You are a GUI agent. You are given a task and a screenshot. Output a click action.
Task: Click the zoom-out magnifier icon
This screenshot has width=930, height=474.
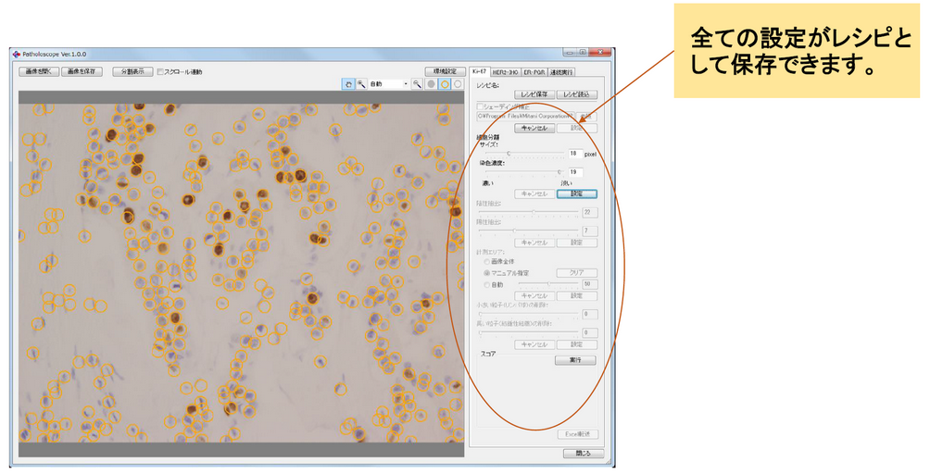pyautogui.click(x=418, y=85)
